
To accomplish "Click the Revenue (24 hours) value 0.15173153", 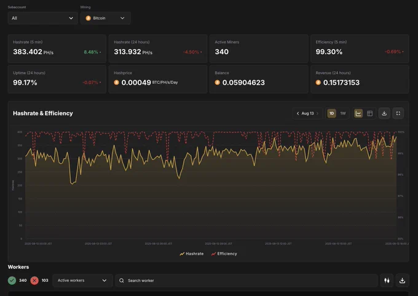I will [341, 82].
